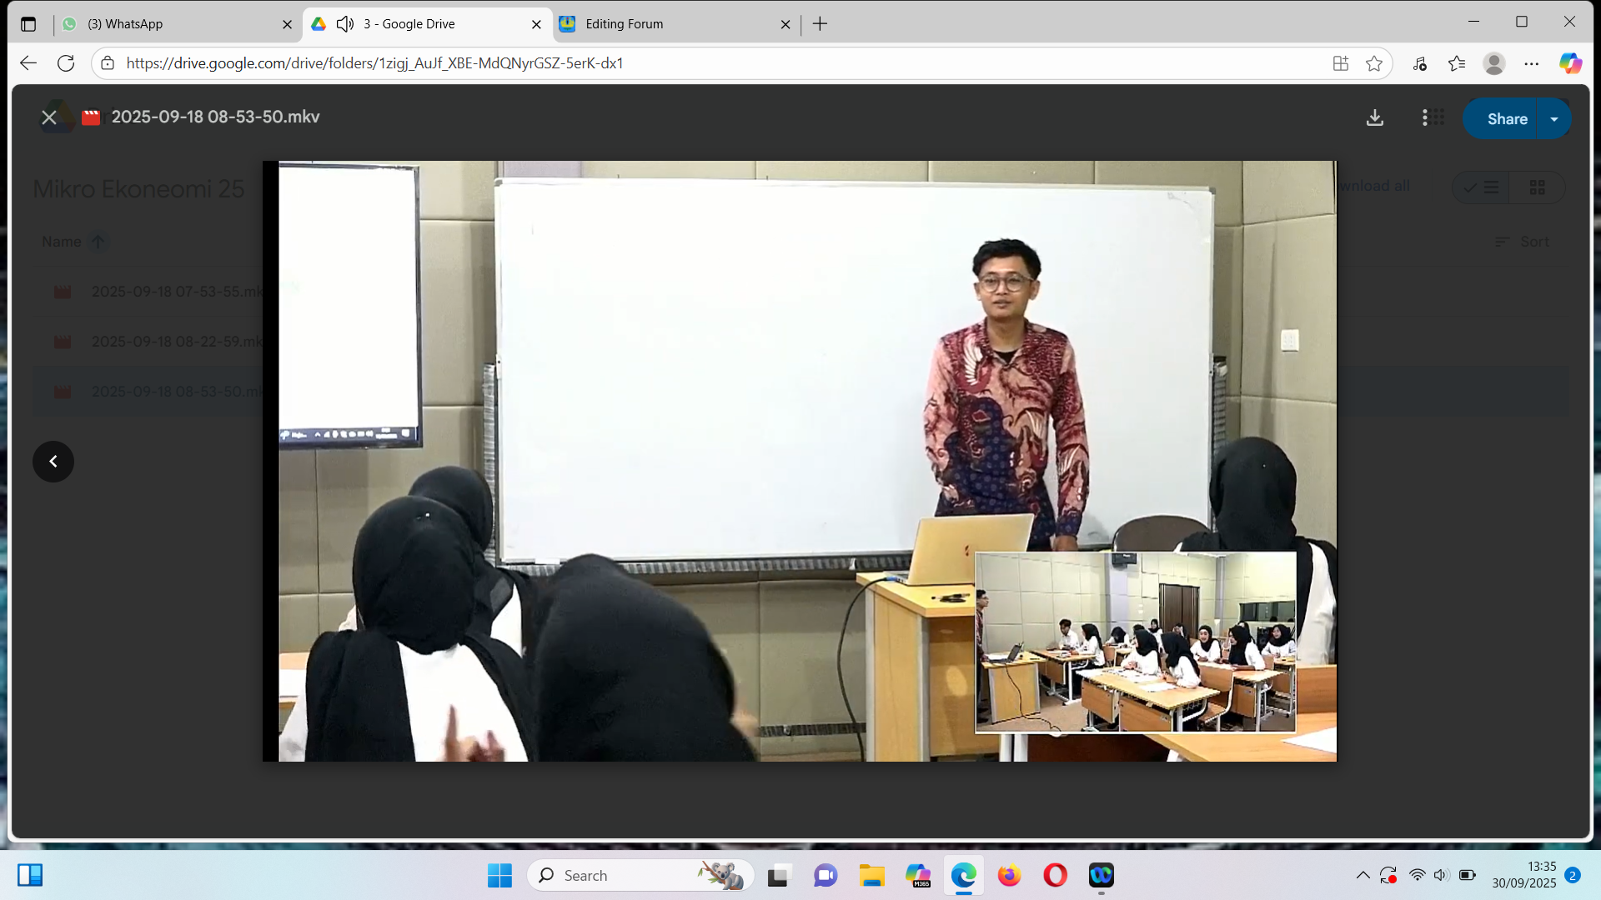Click the video preview to play
The width and height of the screenshot is (1601, 900).
[799, 461]
